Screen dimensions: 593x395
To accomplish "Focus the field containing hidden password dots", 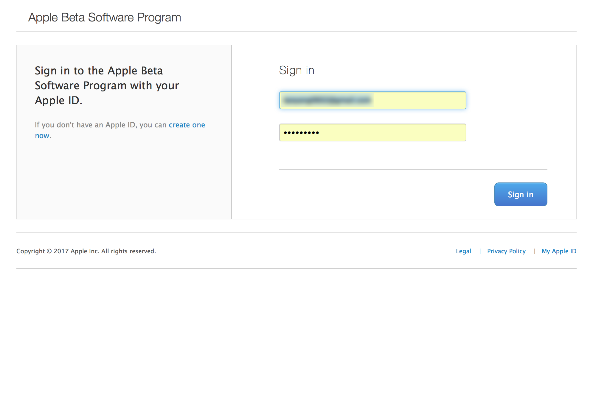I will [x=372, y=132].
